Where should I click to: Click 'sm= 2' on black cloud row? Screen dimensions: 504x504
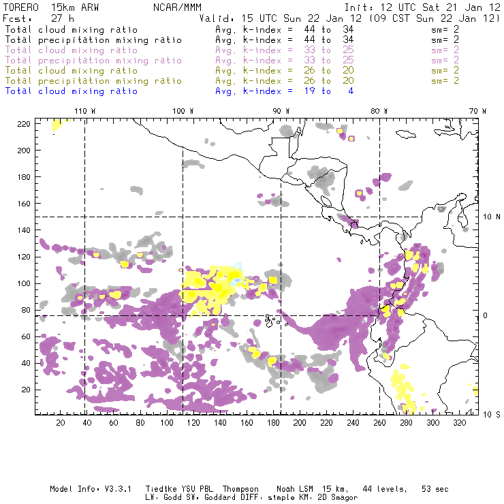coord(445,29)
